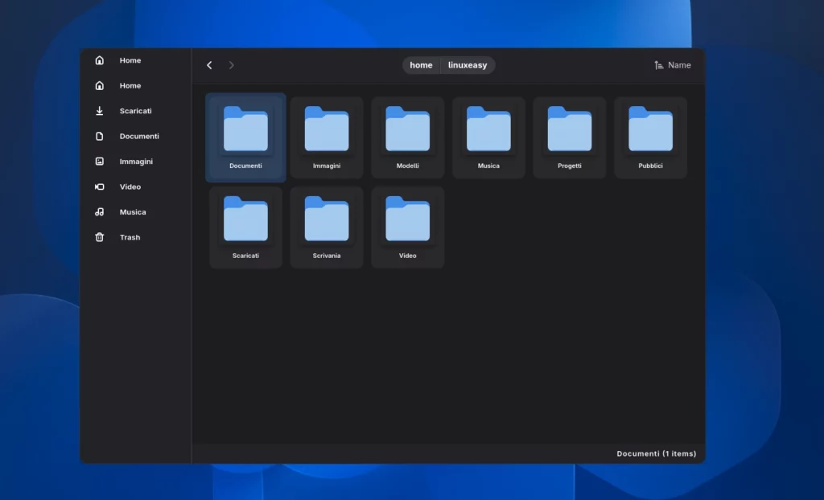Open Scaricati downloads in the sidebar
Viewport: 824px width, 500px height.
click(134, 111)
